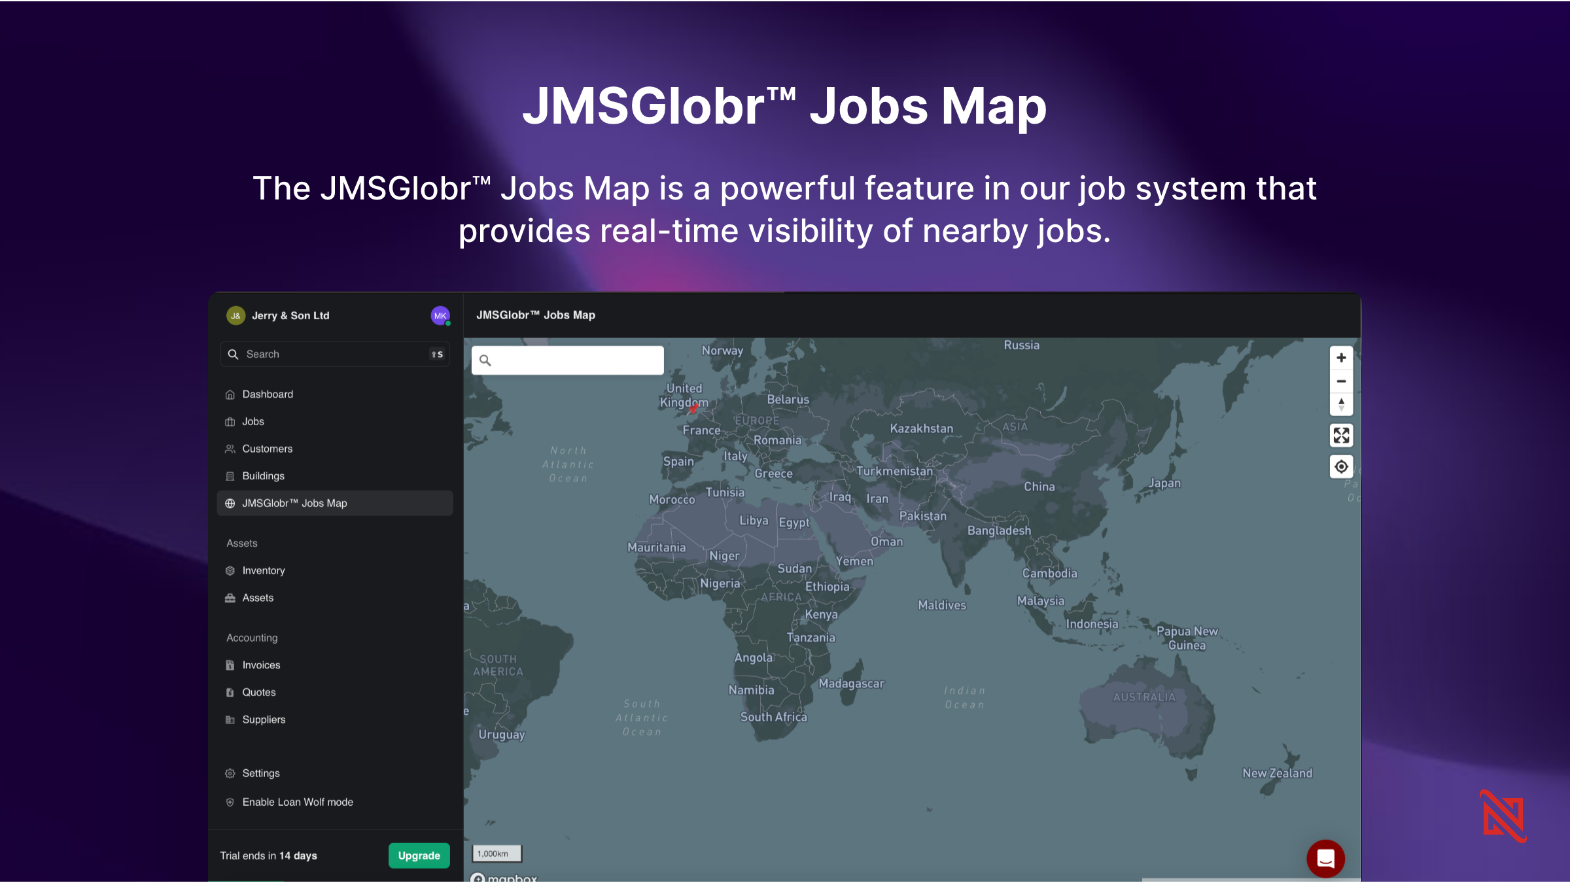Click the Upgrade button
This screenshot has width=1570, height=883.
(419, 855)
